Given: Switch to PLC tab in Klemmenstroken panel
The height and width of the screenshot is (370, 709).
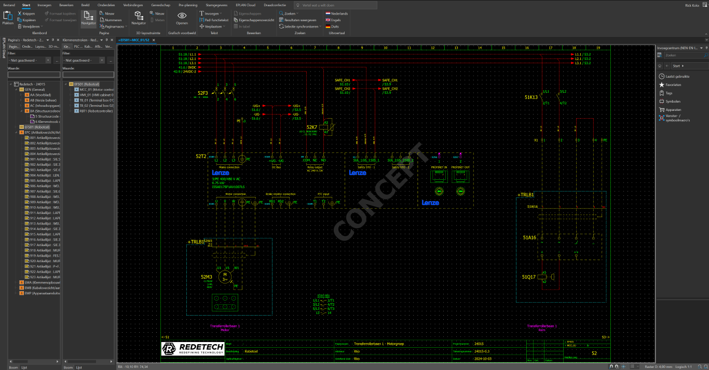Looking at the screenshot, I should pyautogui.click(x=77, y=46).
